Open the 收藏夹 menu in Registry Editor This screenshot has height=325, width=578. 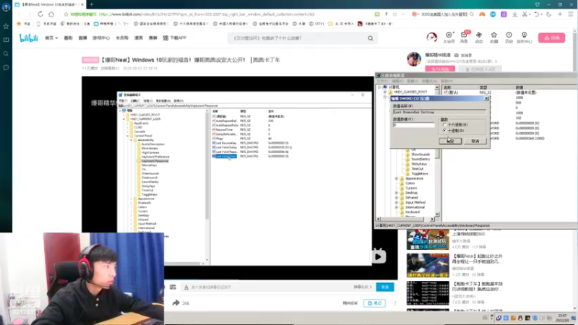click(x=429, y=81)
